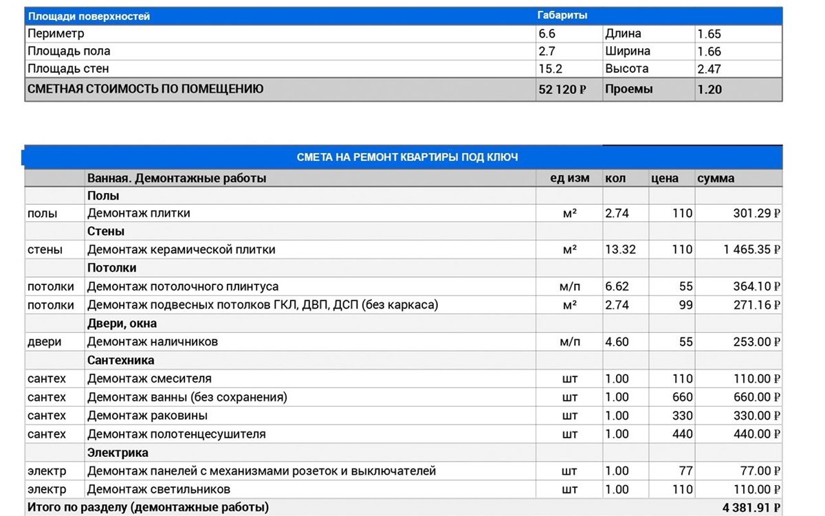Select the total cost 52 120 ₽
Viewport: 825px width, 516px height.
(564, 89)
